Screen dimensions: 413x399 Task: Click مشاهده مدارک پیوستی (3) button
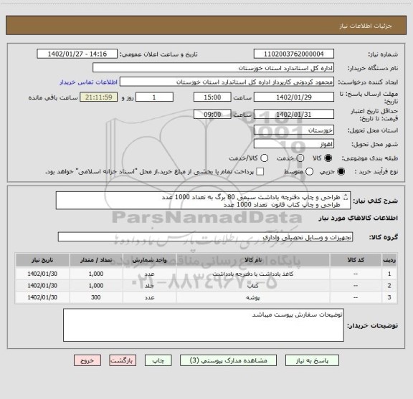pyautogui.click(x=228, y=360)
